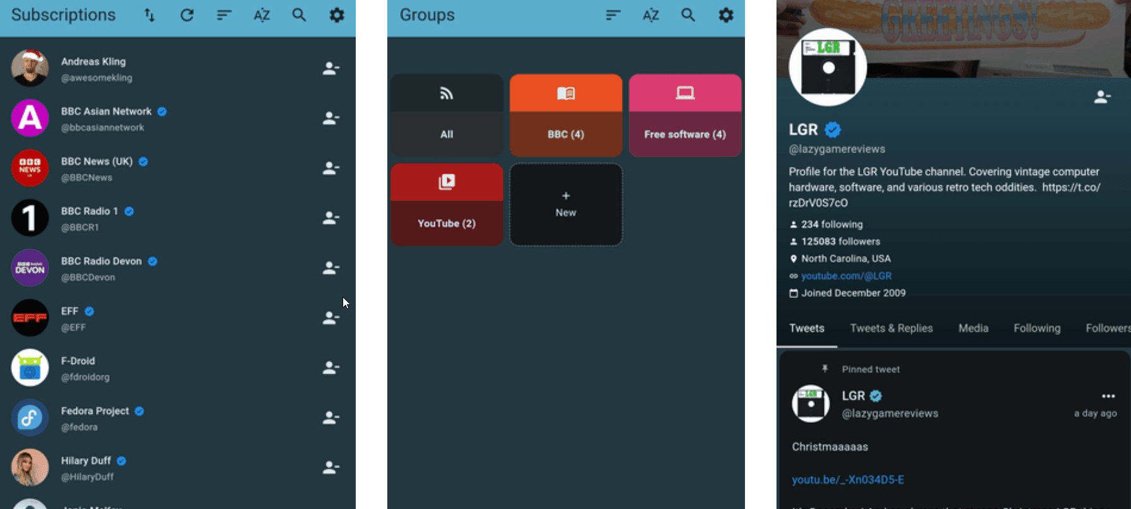Click the BBC Radio Devon avatar
1131x509 pixels.
click(30, 268)
